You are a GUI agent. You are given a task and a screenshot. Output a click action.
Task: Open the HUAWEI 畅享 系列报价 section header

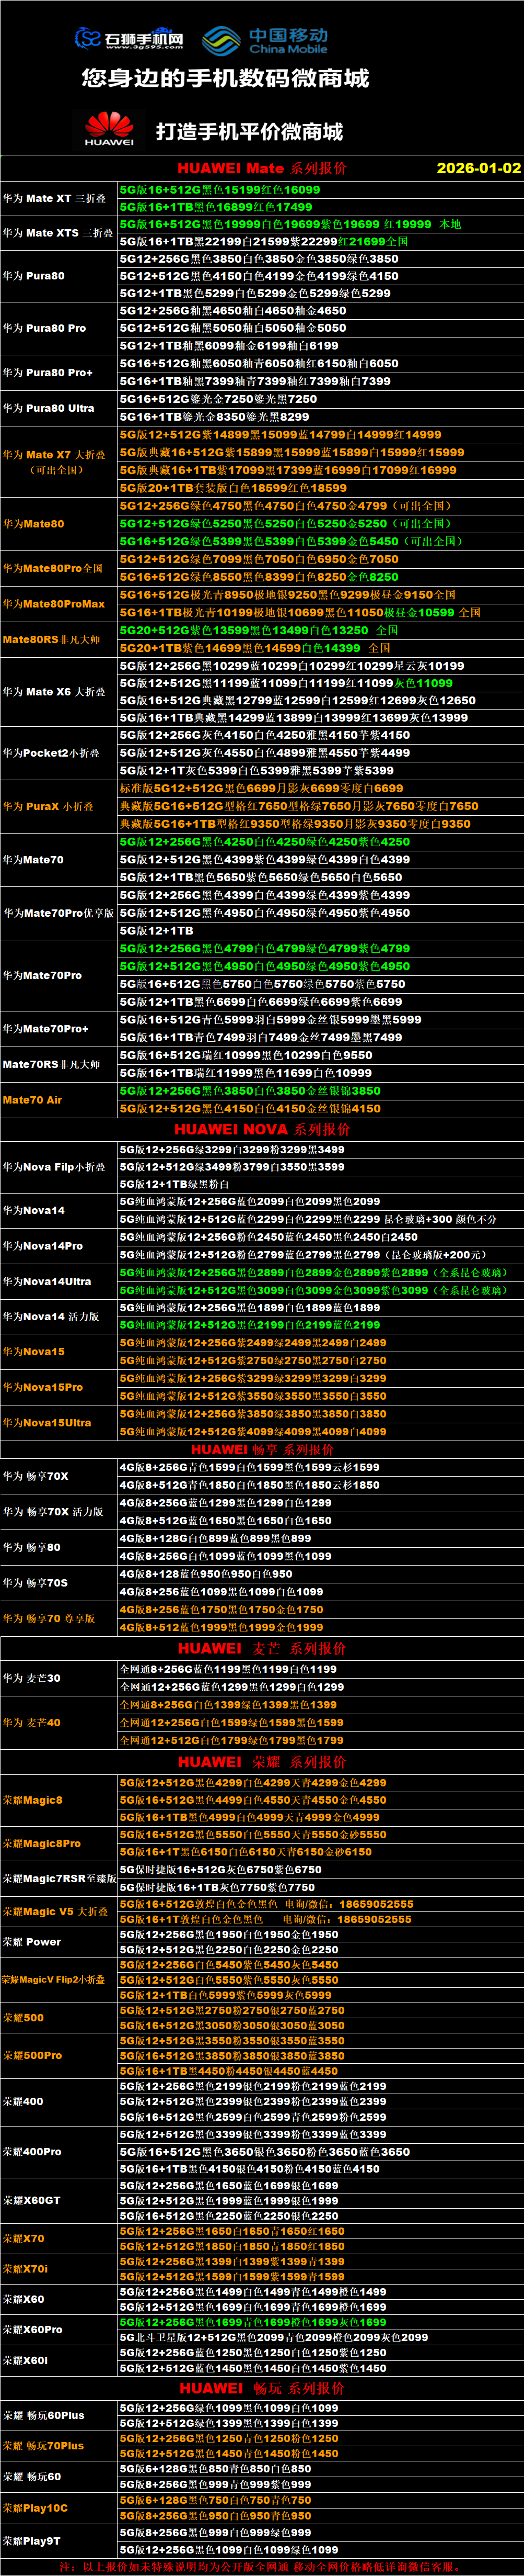pos(262,1449)
